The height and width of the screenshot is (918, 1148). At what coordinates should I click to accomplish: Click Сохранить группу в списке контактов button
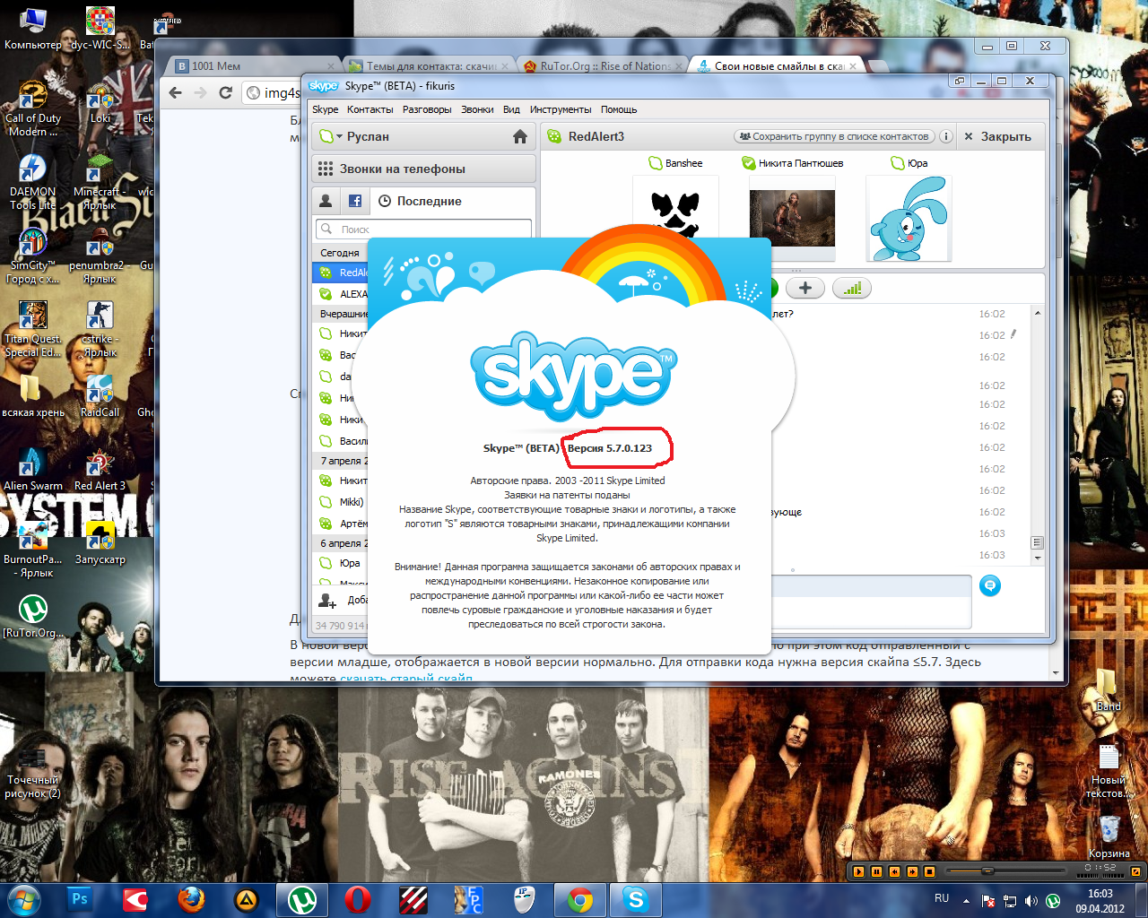(x=834, y=136)
